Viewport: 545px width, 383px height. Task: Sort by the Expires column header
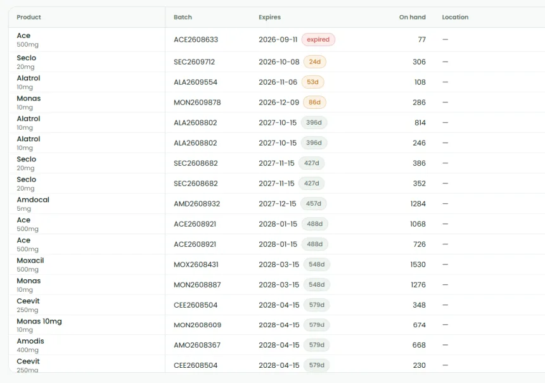pyautogui.click(x=269, y=17)
